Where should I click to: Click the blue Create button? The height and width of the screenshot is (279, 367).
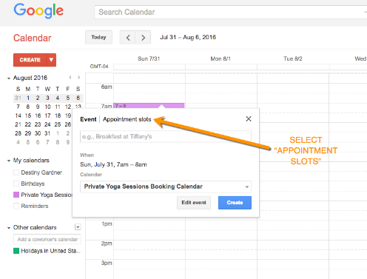pos(235,203)
